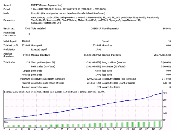Screen dimensions: 175x131
Task: Click the Symbol label
Action: click(7, 5)
